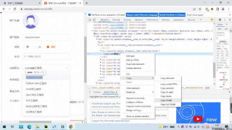Collapse the ul el-scrollbar__view node
This screenshot has width=232, height=130.
click(x=99, y=45)
